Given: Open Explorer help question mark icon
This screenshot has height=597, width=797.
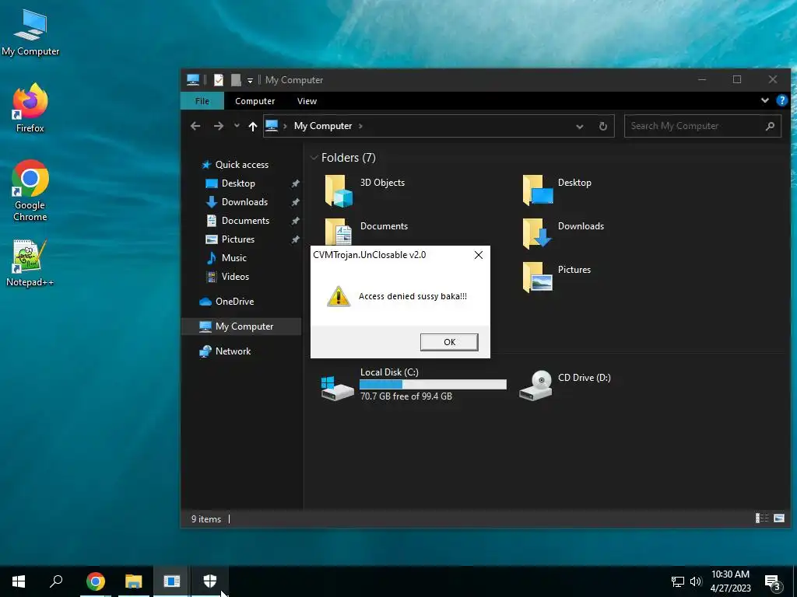Looking at the screenshot, I should pyautogui.click(x=781, y=100).
